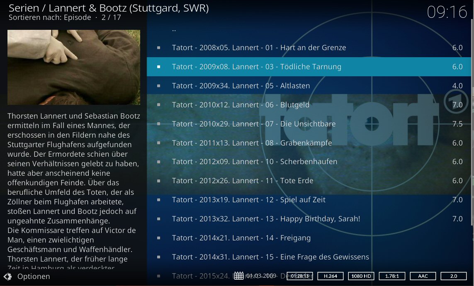474x286 pixels.
Task: Click the episode plot description text
Action: (74, 191)
